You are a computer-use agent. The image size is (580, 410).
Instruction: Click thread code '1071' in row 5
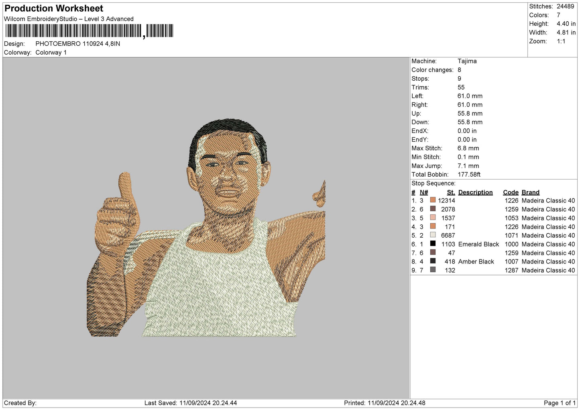(x=512, y=236)
